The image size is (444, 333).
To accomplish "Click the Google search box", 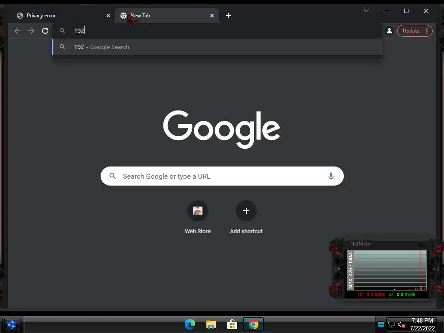I will click(222, 176).
